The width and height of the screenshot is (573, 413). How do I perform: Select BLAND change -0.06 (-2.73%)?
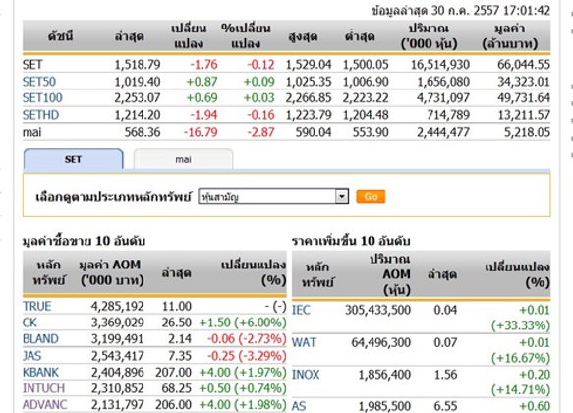point(247,339)
